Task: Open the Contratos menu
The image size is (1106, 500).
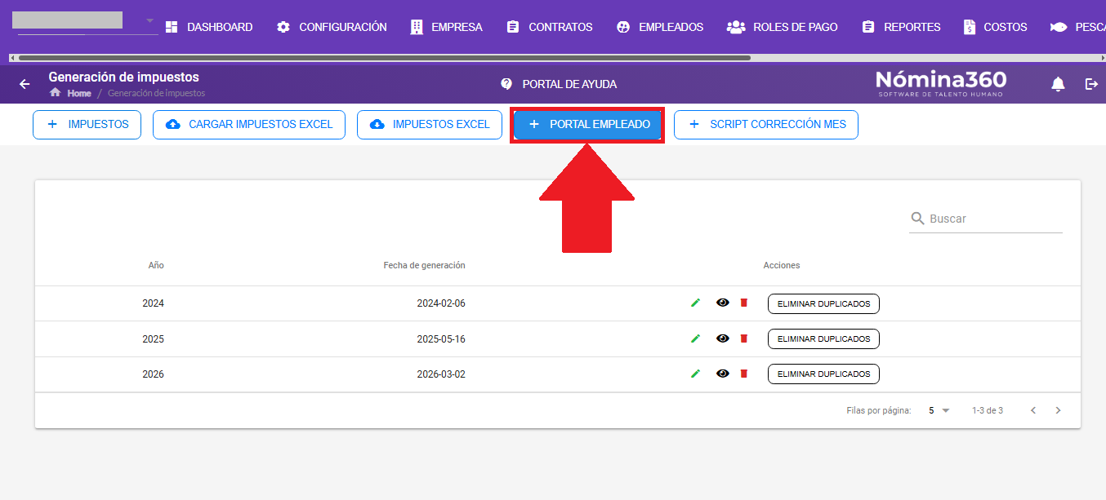Action: click(x=550, y=27)
